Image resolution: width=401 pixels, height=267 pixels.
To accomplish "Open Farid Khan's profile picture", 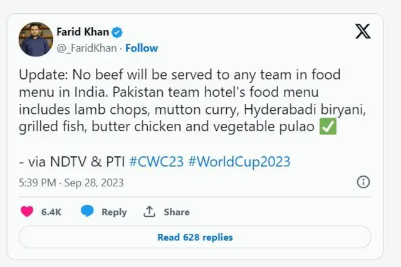I will point(36,39).
